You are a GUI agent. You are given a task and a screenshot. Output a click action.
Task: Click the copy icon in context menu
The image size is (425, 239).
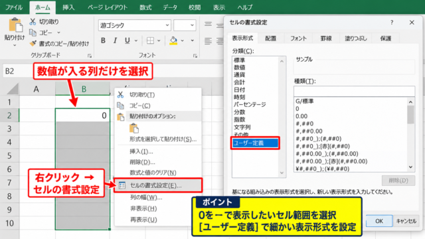click(120, 106)
